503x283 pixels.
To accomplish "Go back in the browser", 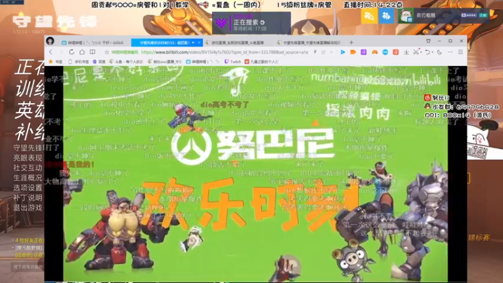I will [x=51, y=52].
